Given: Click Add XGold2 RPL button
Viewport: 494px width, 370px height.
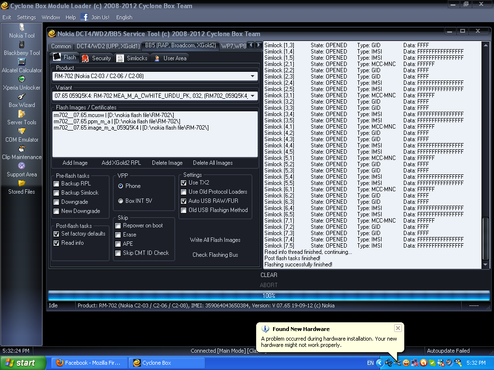Looking at the screenshot, I should (x=121, y=163).
